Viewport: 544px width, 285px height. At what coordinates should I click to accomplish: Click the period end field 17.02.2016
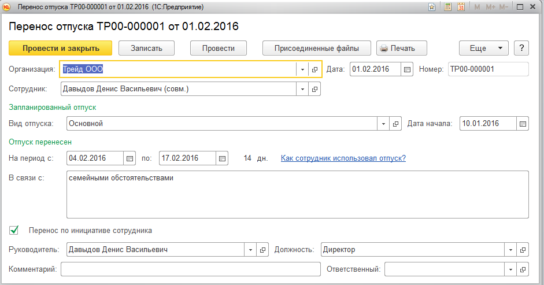187,158
